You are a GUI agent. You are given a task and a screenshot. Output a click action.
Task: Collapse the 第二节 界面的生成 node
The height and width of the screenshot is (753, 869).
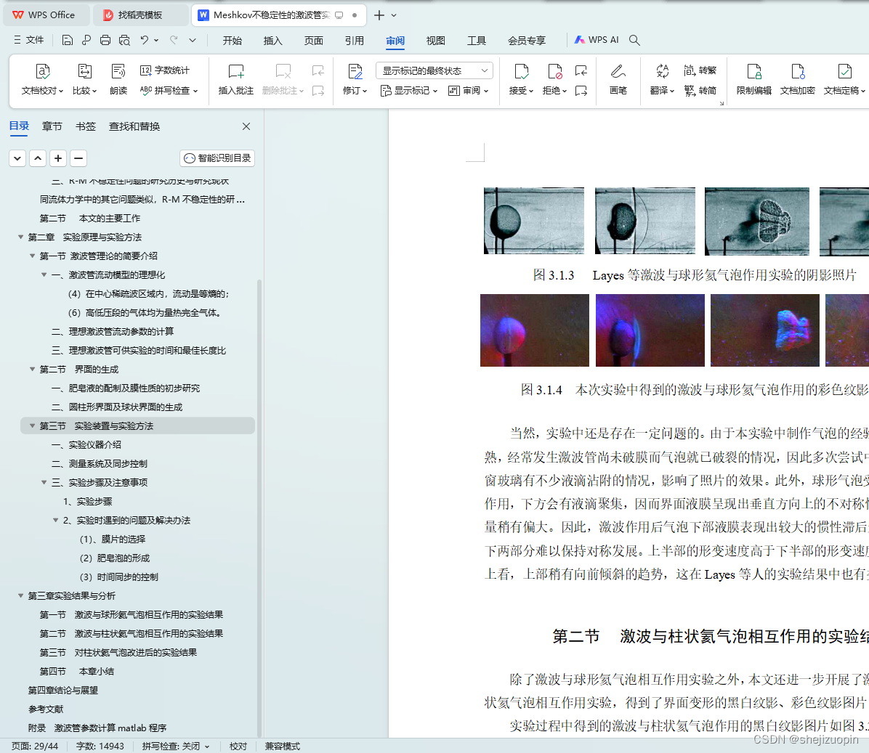[32, 370]
